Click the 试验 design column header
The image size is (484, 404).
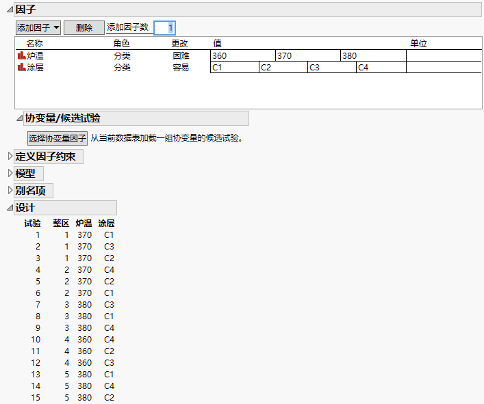click(x=32, y=223)
